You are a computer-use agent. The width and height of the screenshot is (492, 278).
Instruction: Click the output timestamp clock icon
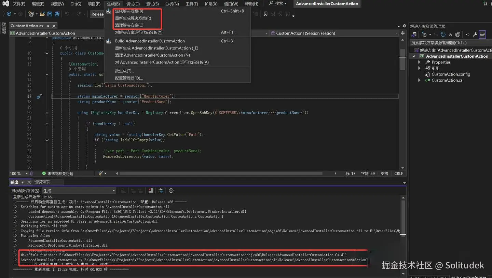pyautogui.click(x=171, y=191)
